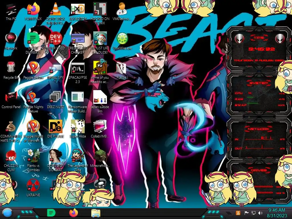
Task: Click the TIME header on the widget
Action: (259, 38)
